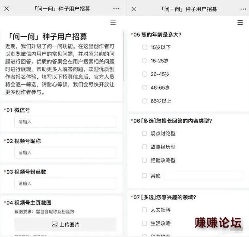
Task: Close the left survey page with X
Action: point(7,9)
